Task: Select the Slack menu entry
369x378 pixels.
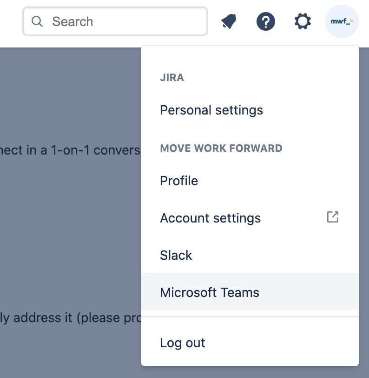Action: [x=250, y=255]
